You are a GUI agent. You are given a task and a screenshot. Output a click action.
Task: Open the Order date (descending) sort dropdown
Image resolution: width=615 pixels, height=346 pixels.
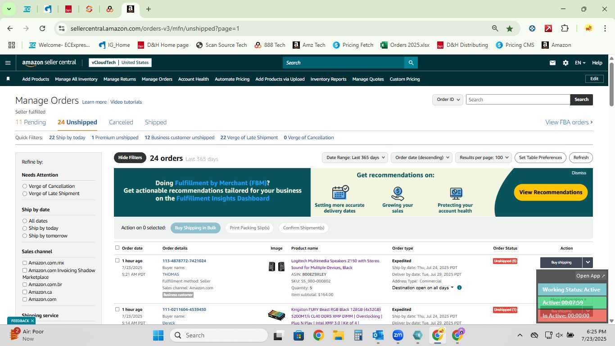[421, 158]
